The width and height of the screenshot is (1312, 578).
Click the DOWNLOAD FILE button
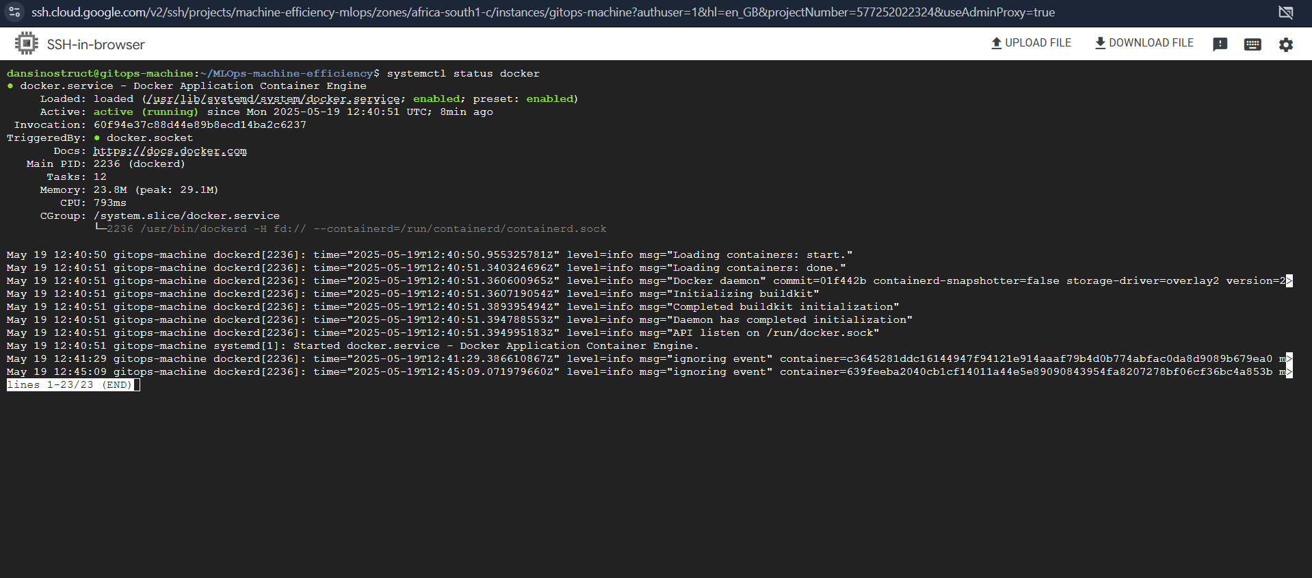click(x=1144, y=43)
